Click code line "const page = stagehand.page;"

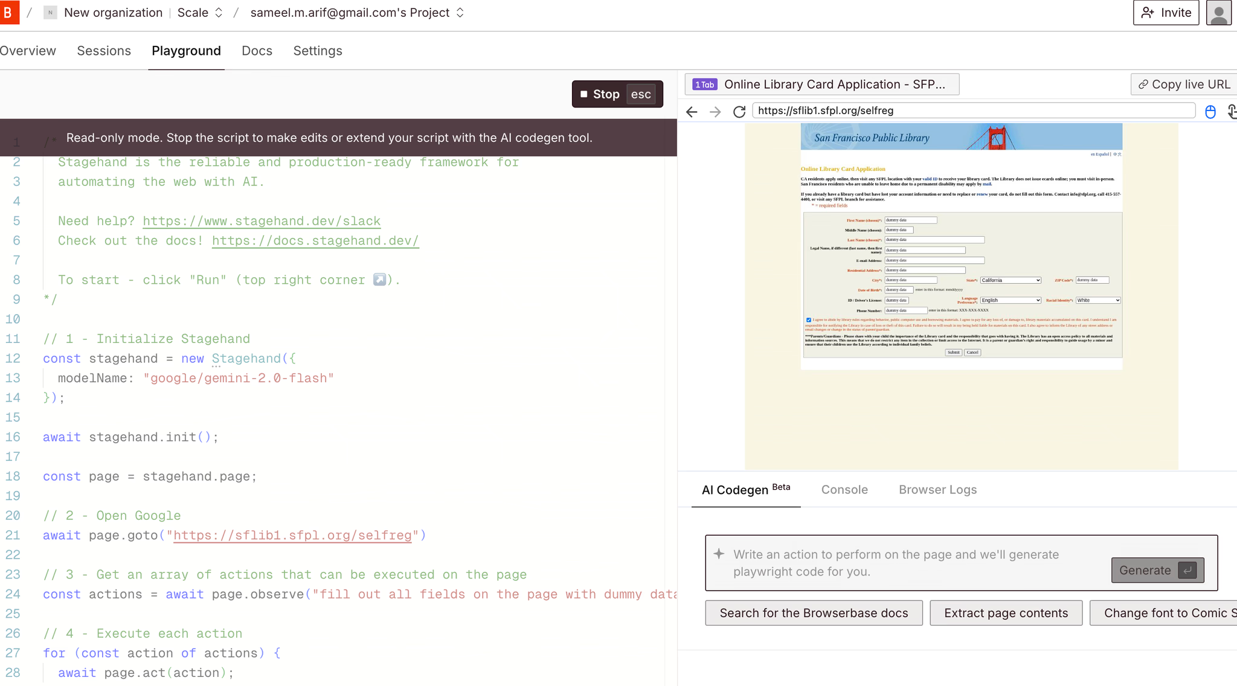[150, 476]
